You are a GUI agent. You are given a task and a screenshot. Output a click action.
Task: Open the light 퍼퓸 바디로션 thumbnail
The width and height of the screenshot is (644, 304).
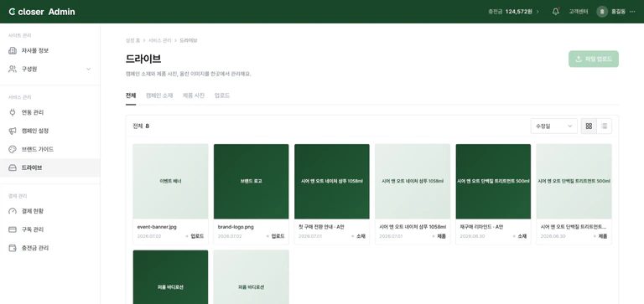(x=251, y=277)
